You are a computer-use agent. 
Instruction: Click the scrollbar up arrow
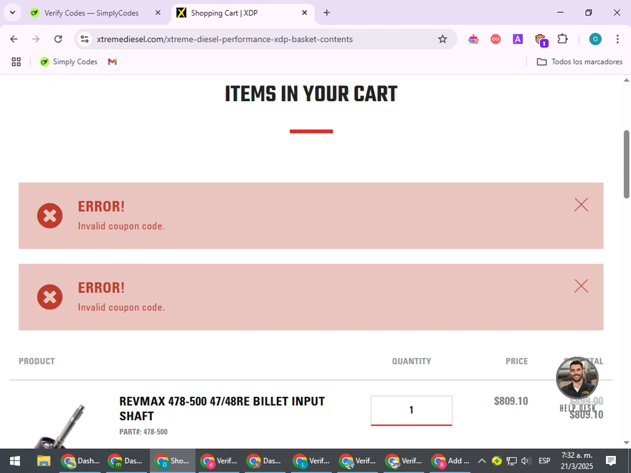pos(626,80)
